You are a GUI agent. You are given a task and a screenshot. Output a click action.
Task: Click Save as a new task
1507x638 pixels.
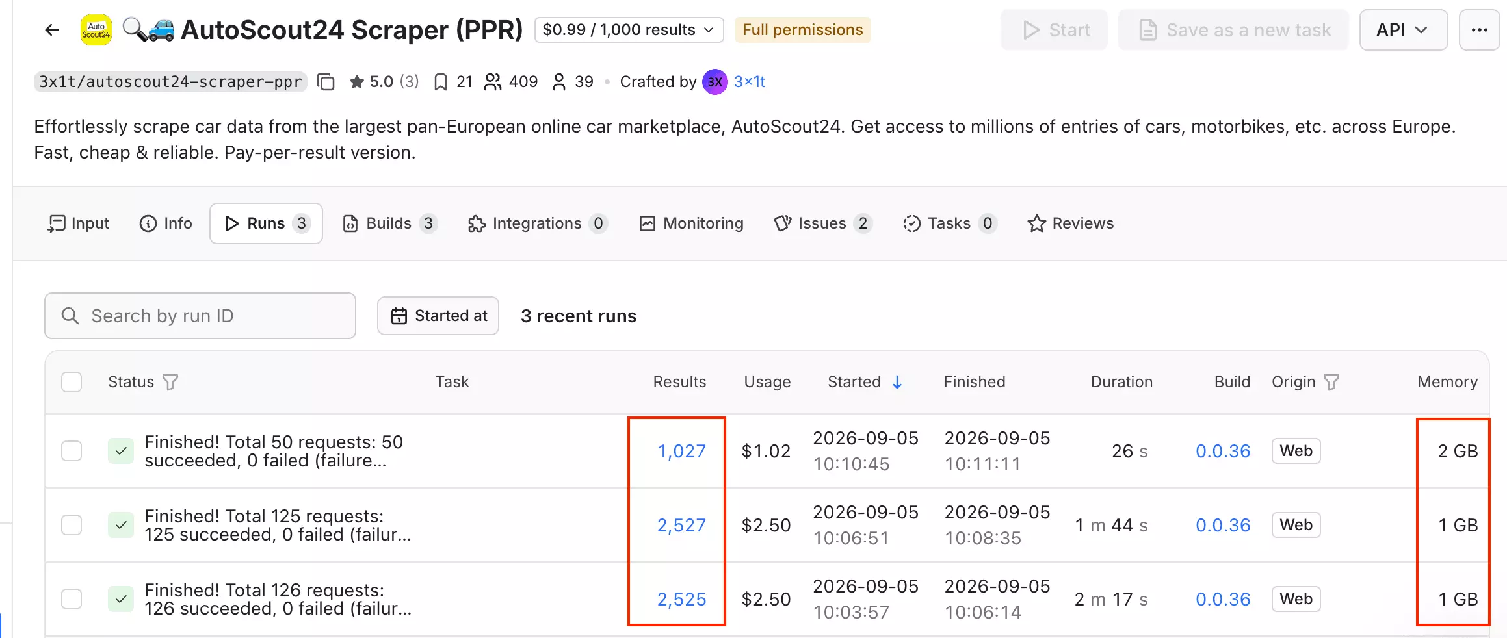pyautogui.click(x=1233, y=30)
